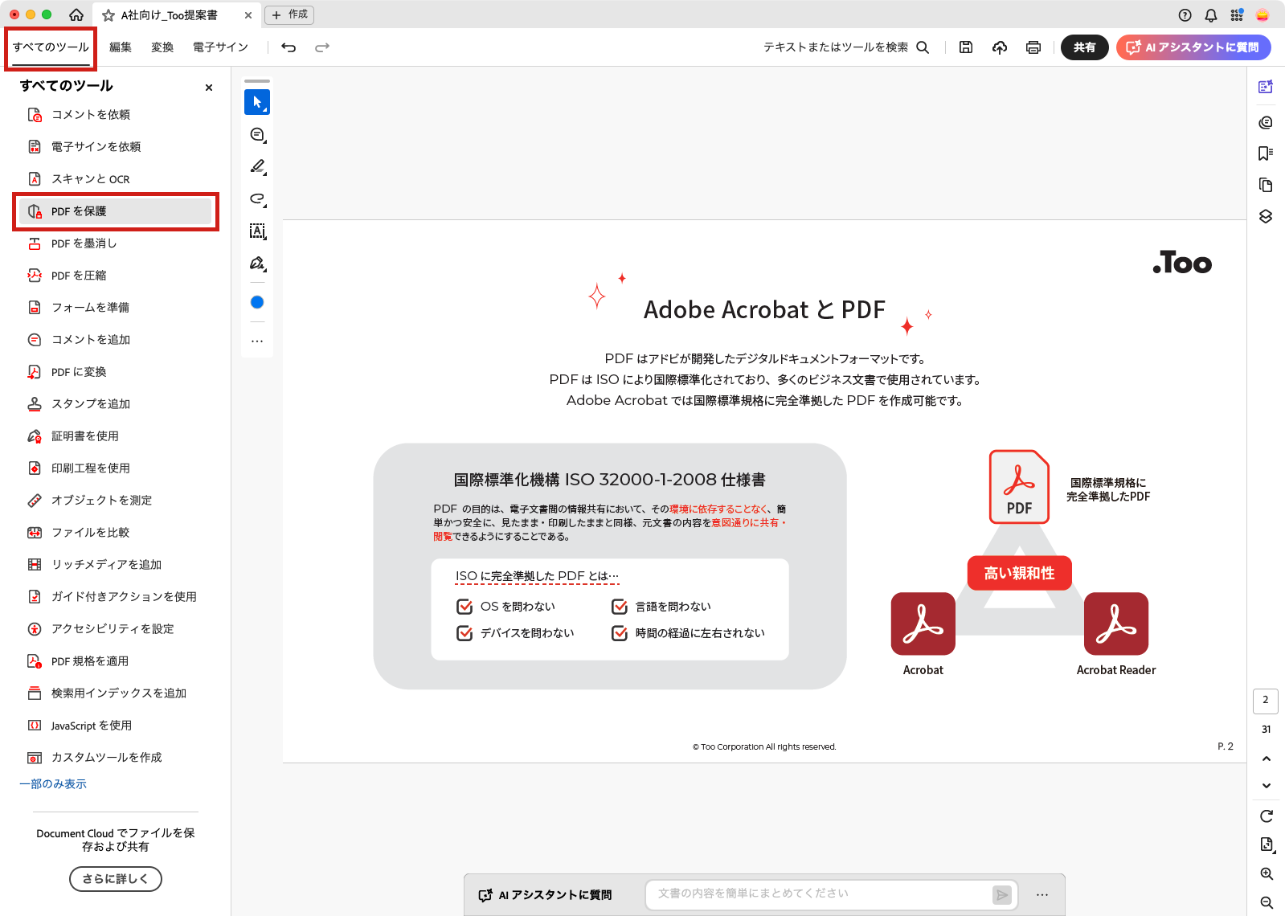The height and width of the screenshot is (916, 1285).
Task: Click the blue color swatch circle
Action: 257,302
